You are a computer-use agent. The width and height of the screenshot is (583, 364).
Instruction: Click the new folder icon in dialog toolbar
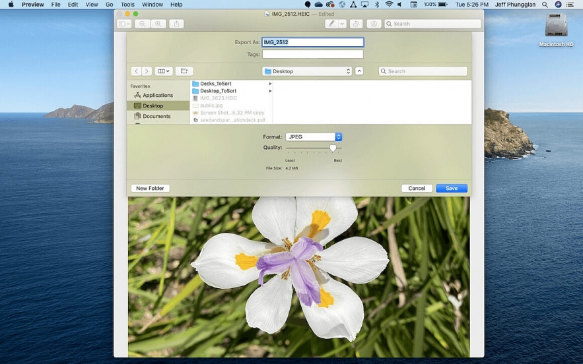click(x=184, y=71)
